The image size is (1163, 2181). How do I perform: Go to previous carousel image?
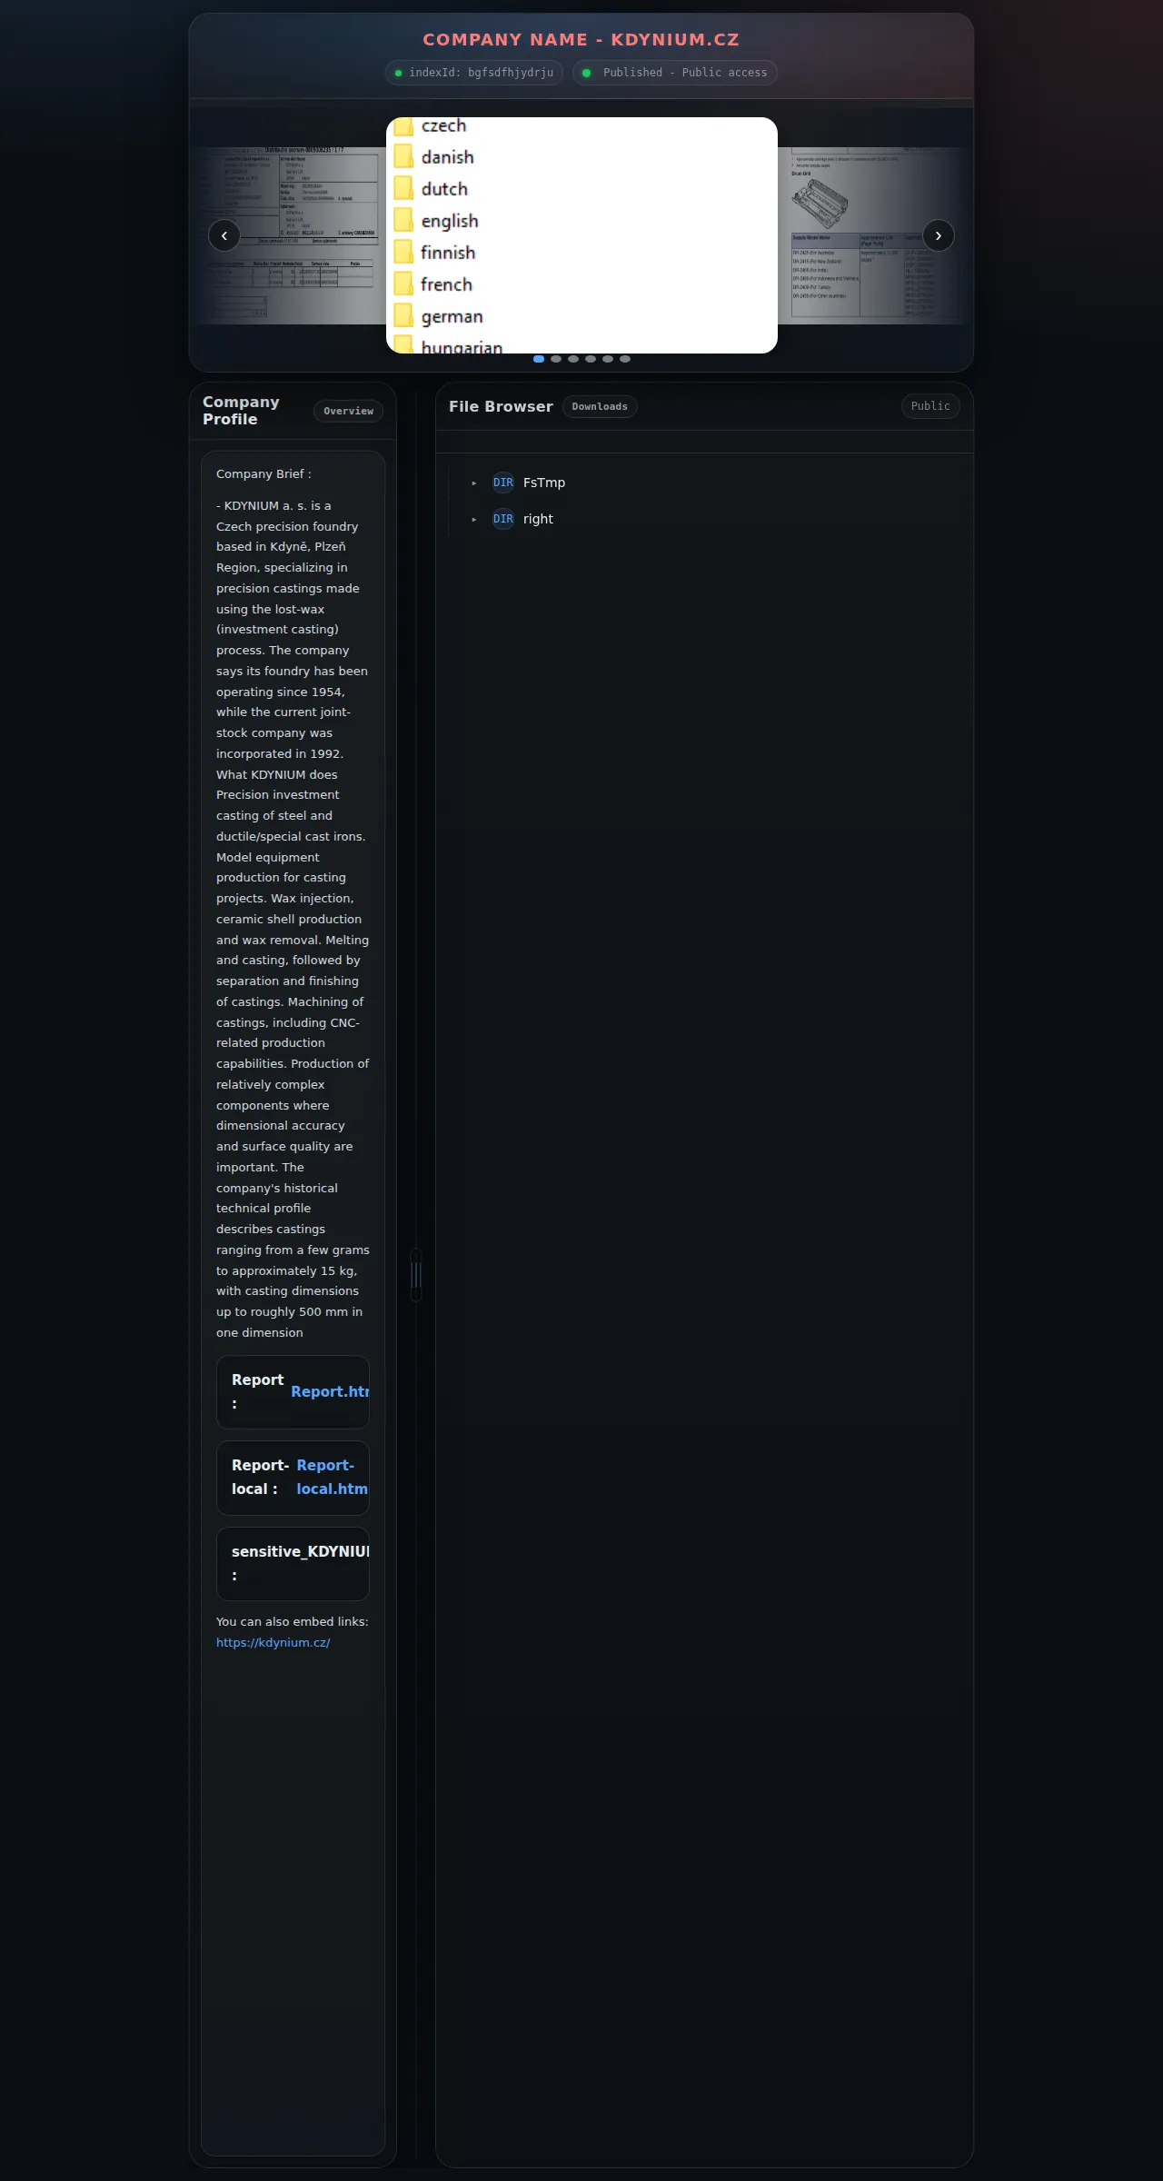click(224, 235)
